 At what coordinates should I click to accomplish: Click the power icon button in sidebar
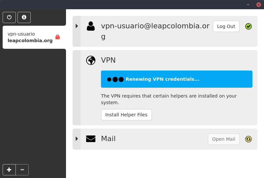coord(9,17)
